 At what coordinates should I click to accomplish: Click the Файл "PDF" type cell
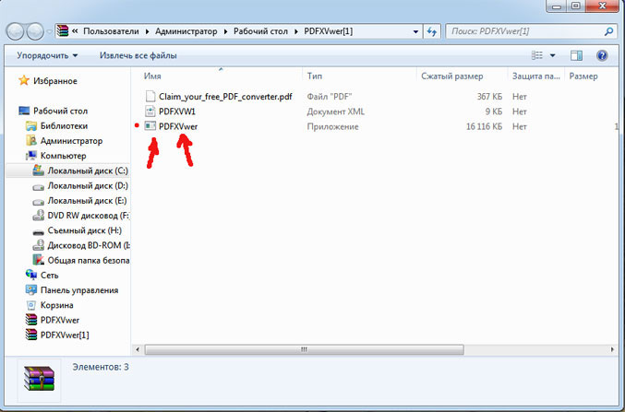[330, 97]
